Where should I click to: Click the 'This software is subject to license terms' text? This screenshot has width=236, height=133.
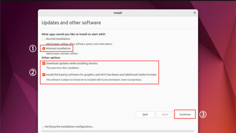coord(94,80)
